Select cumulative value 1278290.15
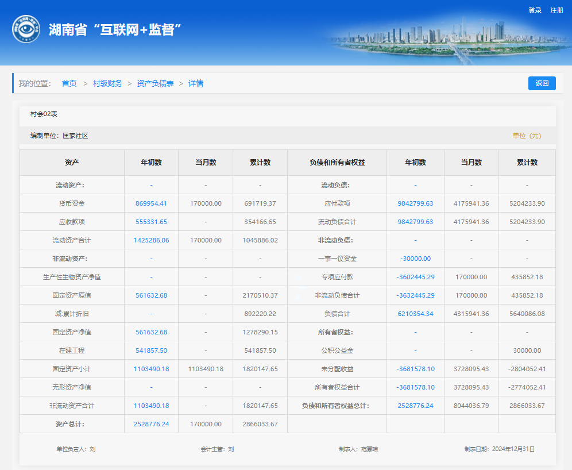572x470 pixels. 260,332
